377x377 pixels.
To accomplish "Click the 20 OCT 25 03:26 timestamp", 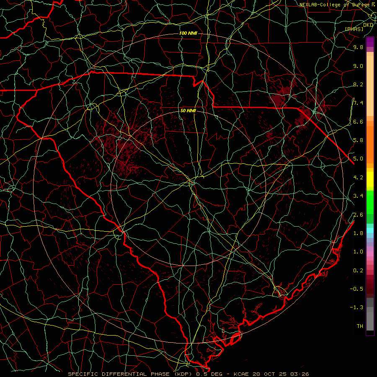I will [281, 374].
